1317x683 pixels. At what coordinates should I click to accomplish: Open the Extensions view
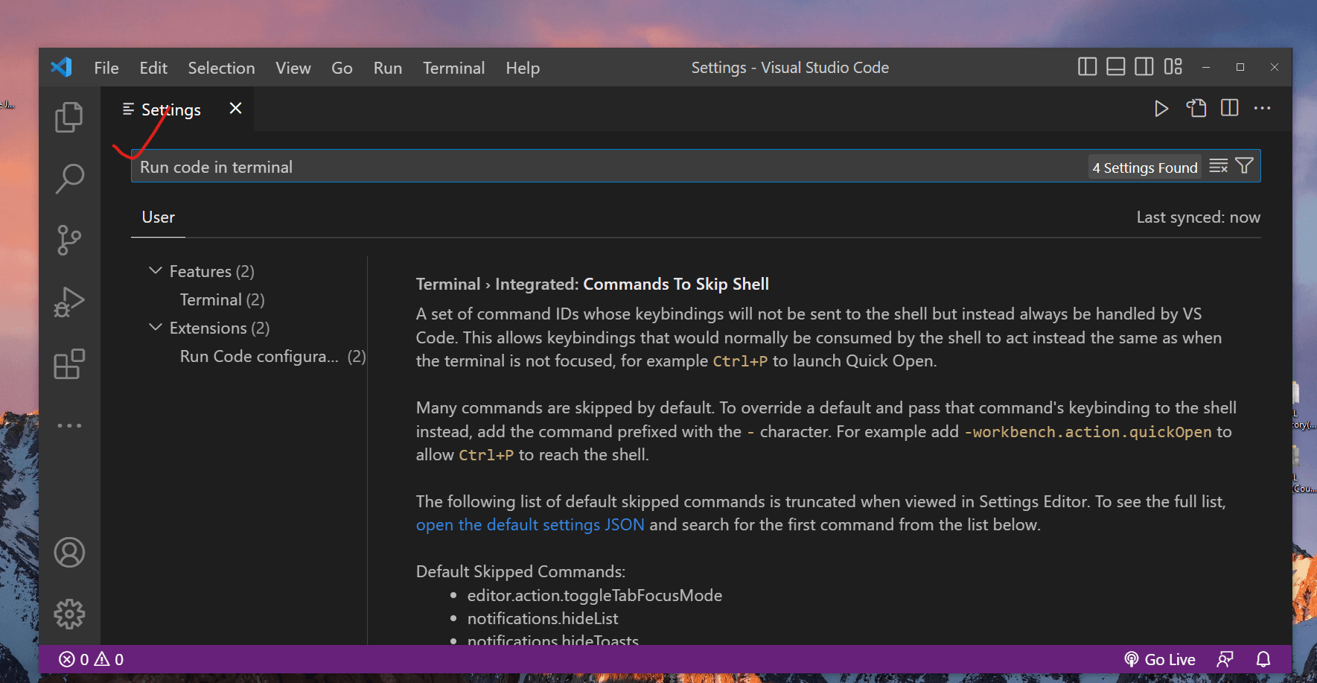pos(69,364)
